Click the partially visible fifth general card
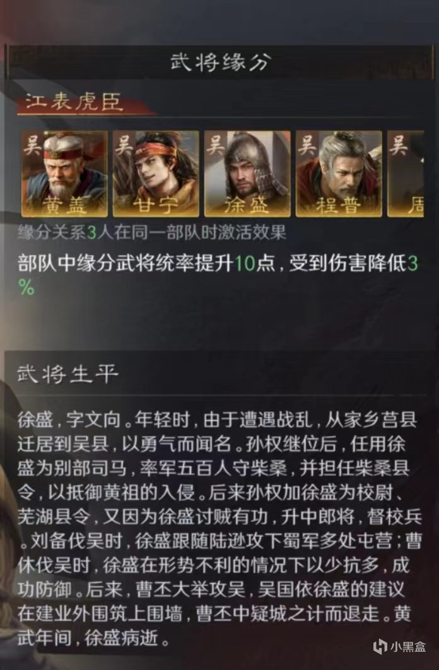Viewport: 439px width, 670px height. (406, 174)
